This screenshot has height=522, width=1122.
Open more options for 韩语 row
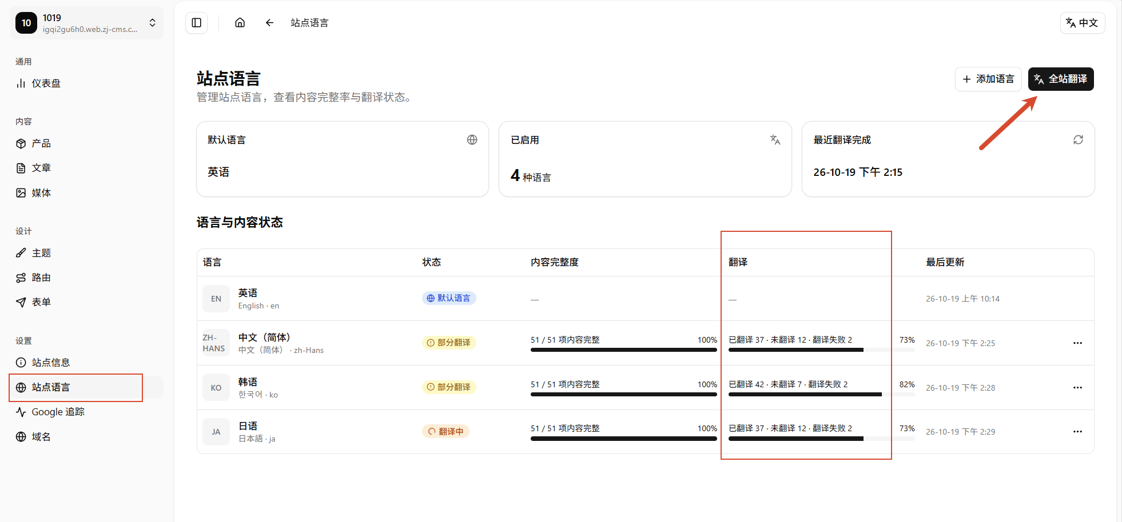[x=1077, y=388]
